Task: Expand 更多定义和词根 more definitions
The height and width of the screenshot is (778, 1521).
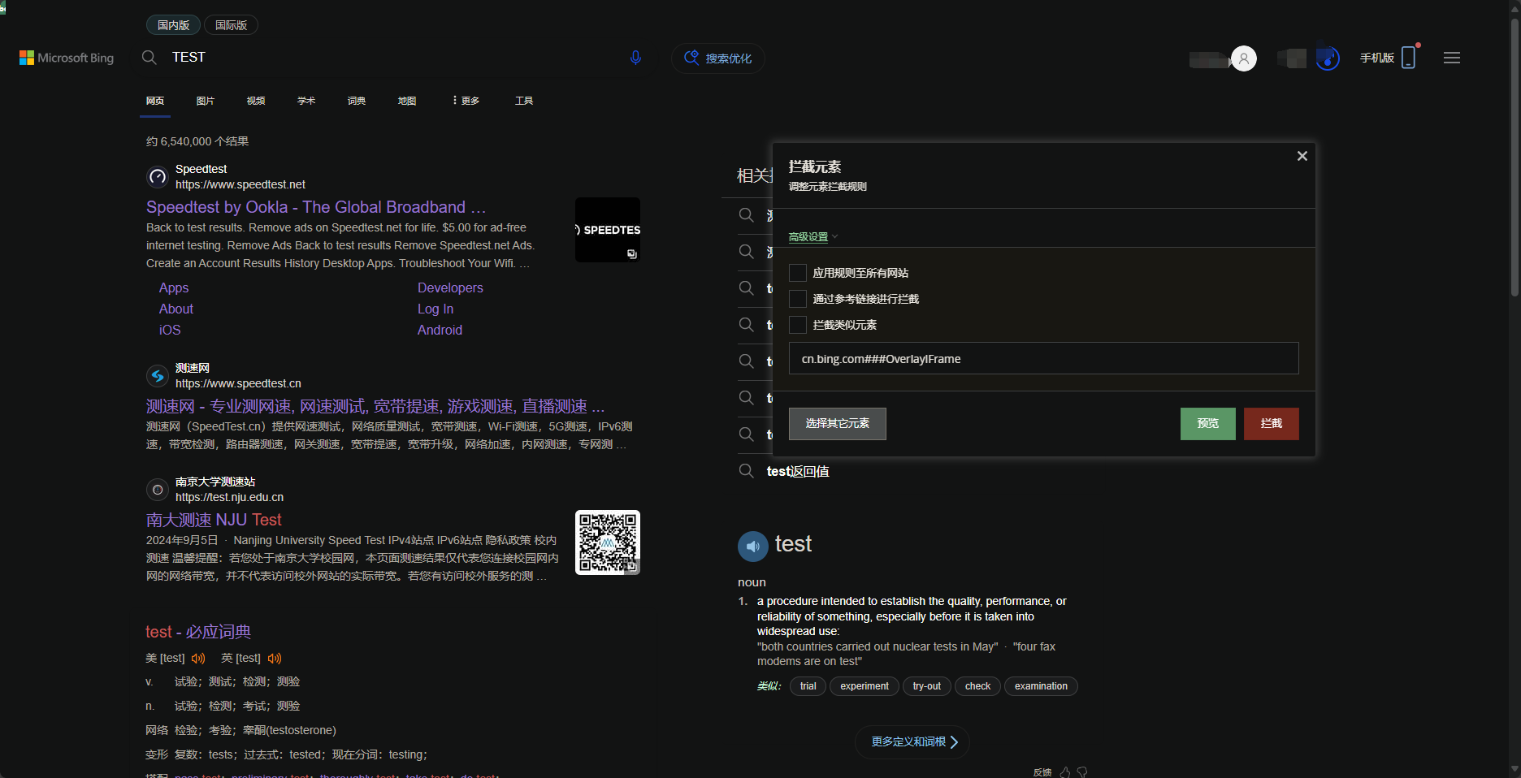Action: pyautogui.click(x=912, y=742)
